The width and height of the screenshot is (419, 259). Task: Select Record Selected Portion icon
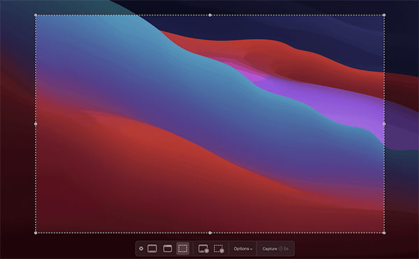[219, 249]
